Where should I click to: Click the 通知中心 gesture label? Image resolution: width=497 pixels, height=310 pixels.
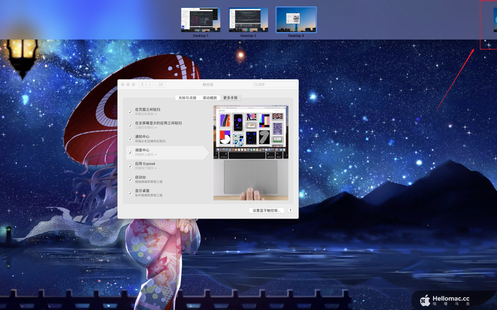[142, 137]
